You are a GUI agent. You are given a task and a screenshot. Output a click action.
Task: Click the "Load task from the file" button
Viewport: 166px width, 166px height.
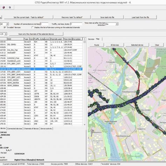(140, 17)
